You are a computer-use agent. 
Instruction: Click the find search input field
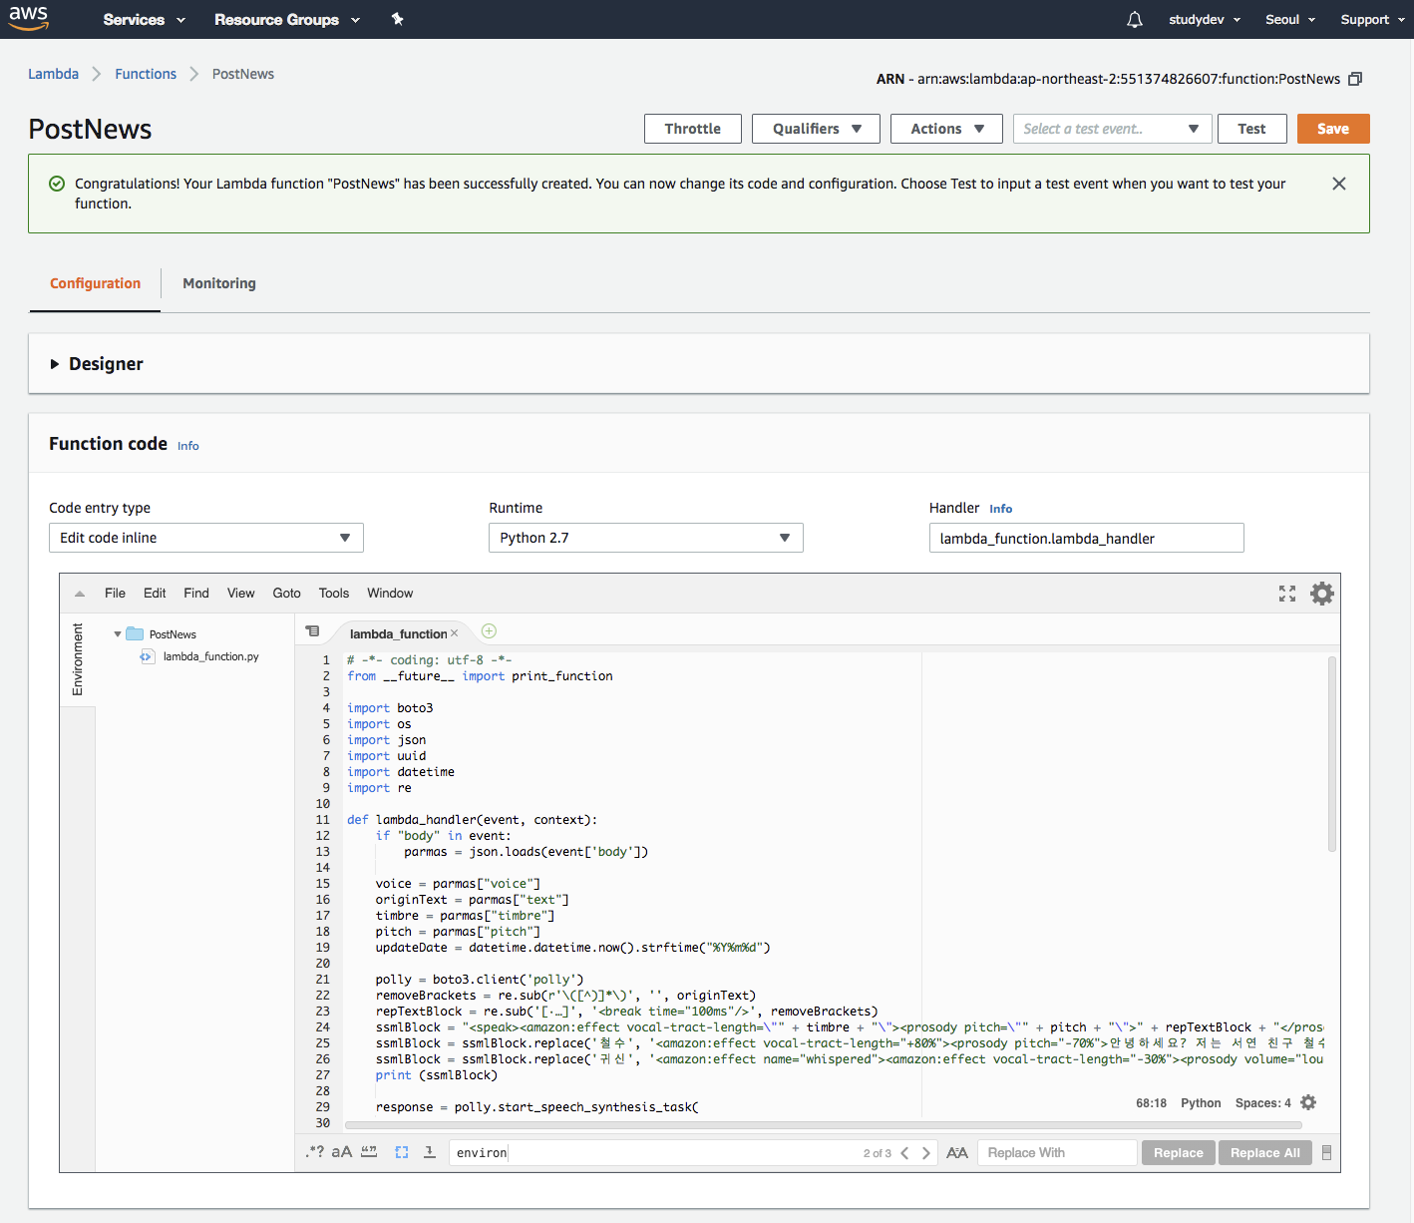(653, 1152)
